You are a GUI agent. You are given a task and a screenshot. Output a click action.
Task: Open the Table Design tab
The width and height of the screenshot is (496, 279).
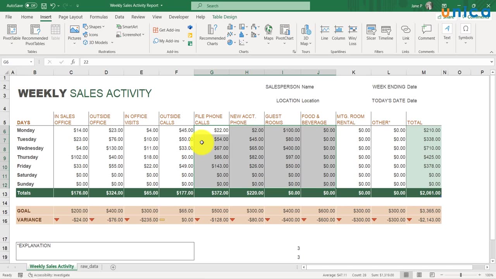(x=224, y=17)
